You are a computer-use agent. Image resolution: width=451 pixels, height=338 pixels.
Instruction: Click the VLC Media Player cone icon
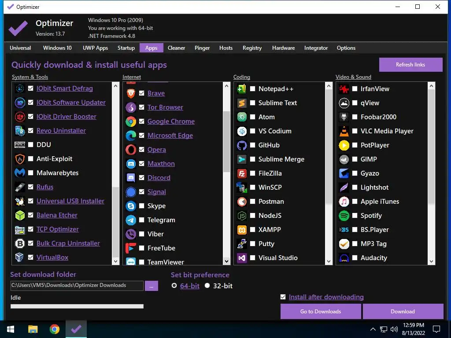click(x=344, y=131)
